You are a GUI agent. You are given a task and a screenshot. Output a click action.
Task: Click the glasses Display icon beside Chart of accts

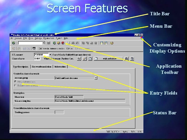79,59
